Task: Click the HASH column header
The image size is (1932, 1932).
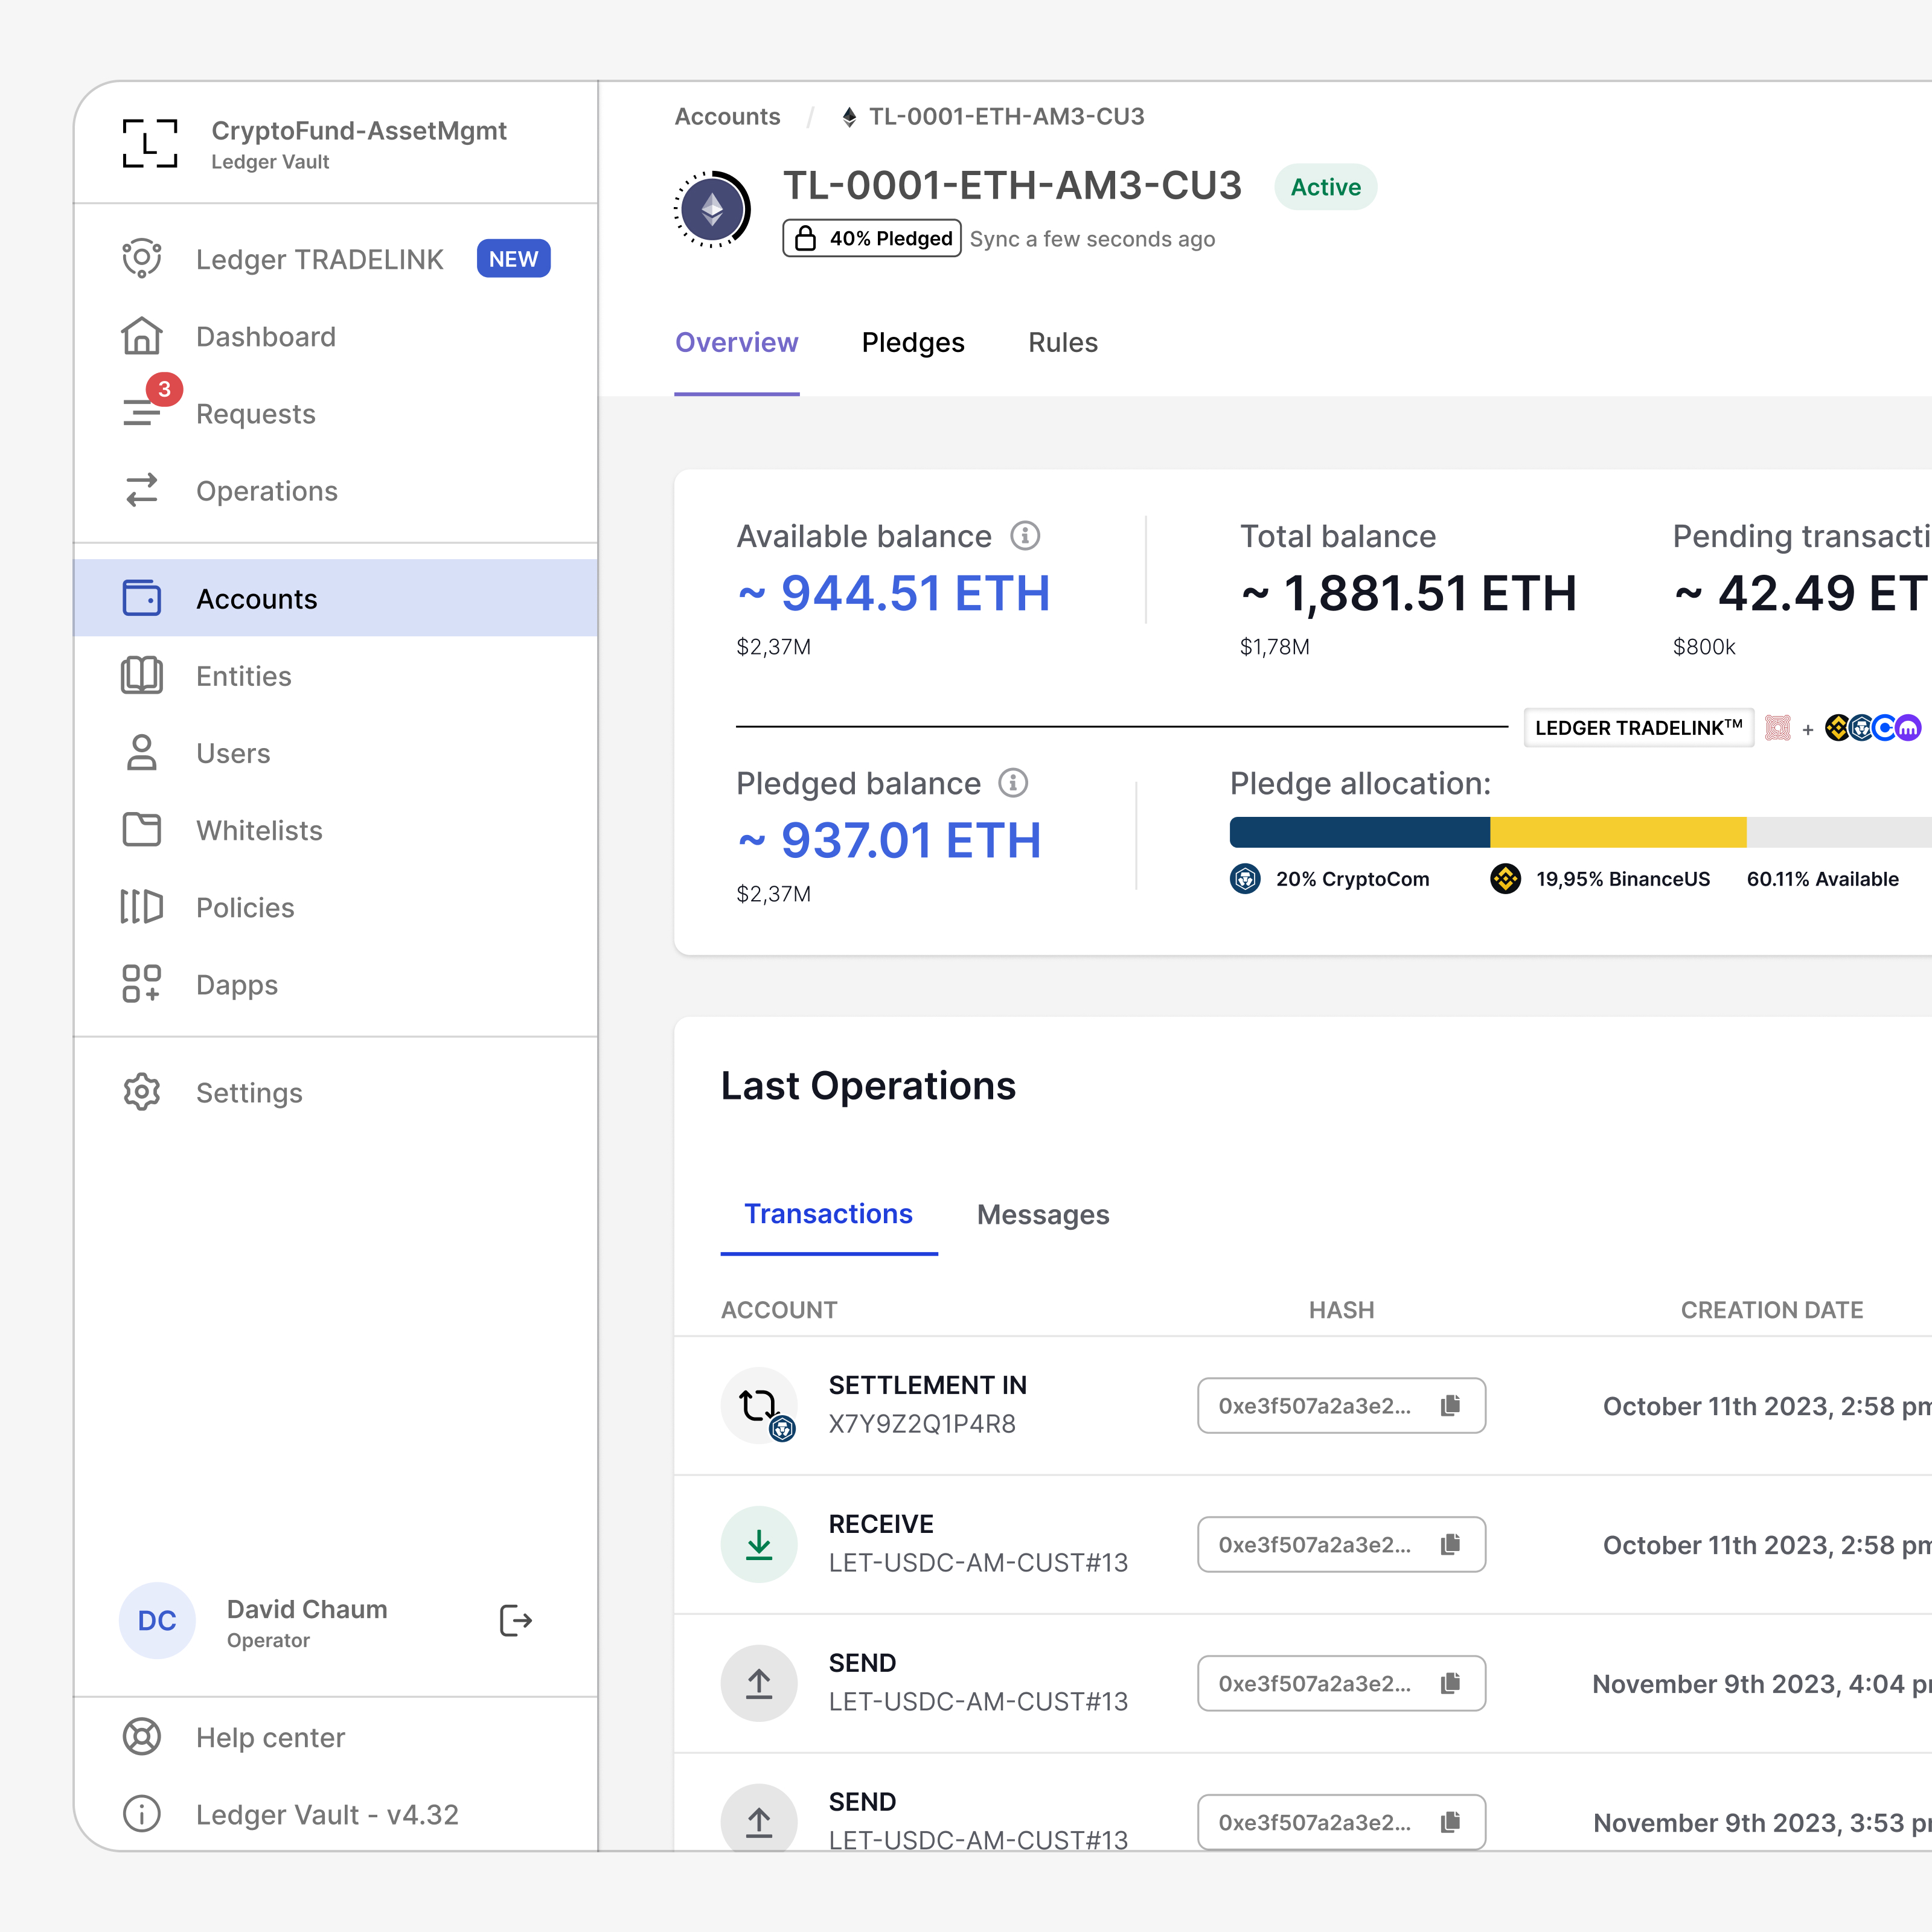Action: (1341, 1310)
